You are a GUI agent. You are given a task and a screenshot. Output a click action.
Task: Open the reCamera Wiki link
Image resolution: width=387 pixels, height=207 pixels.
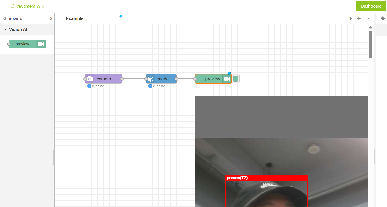click(x=31, y=6)
